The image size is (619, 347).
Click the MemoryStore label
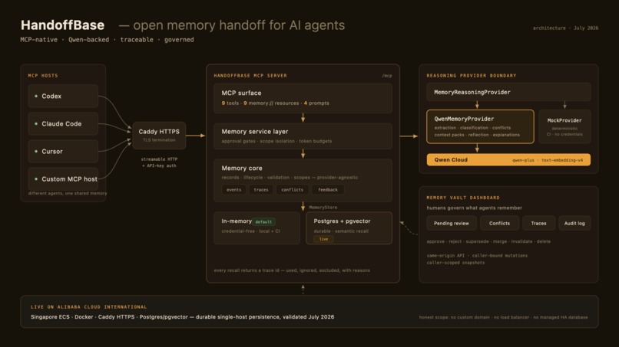tap(323, 207)
